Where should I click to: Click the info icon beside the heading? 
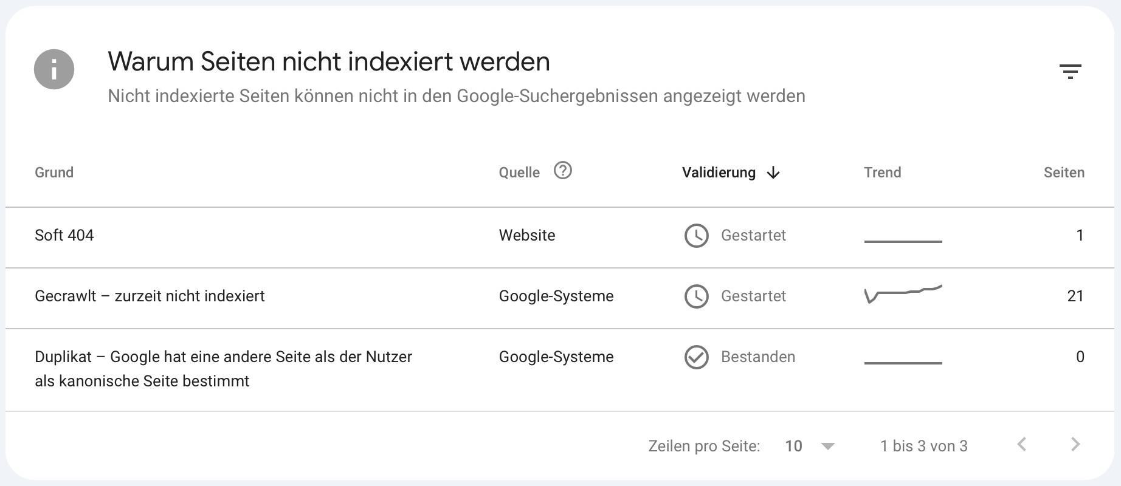[x=54, y=69]
